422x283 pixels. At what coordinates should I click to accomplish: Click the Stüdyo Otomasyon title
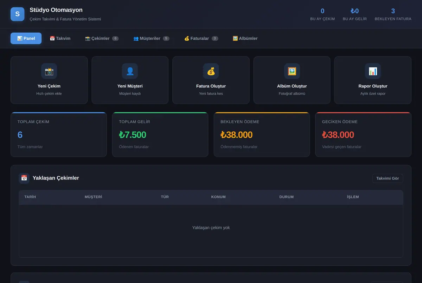tap(56, 10)
